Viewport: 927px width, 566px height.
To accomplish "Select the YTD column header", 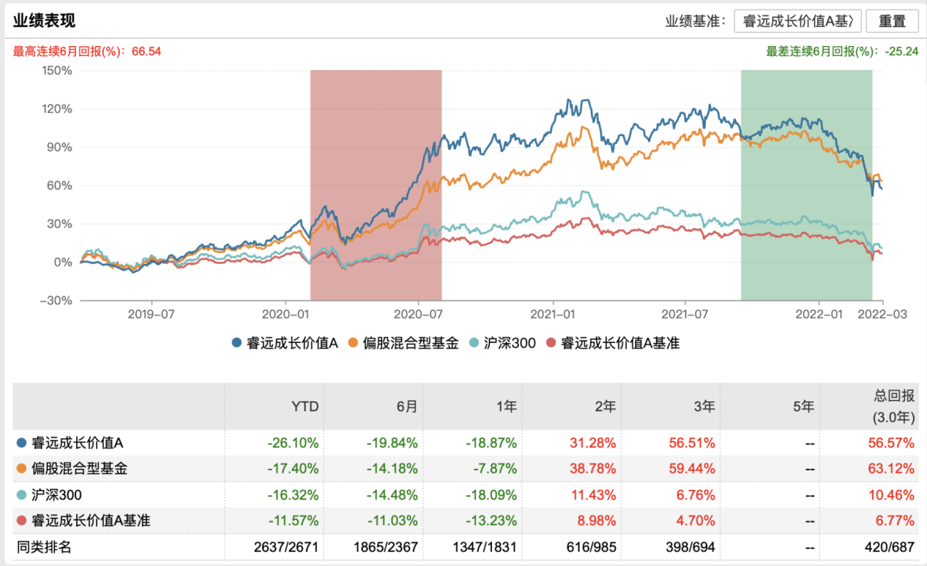I will (305, 407).
